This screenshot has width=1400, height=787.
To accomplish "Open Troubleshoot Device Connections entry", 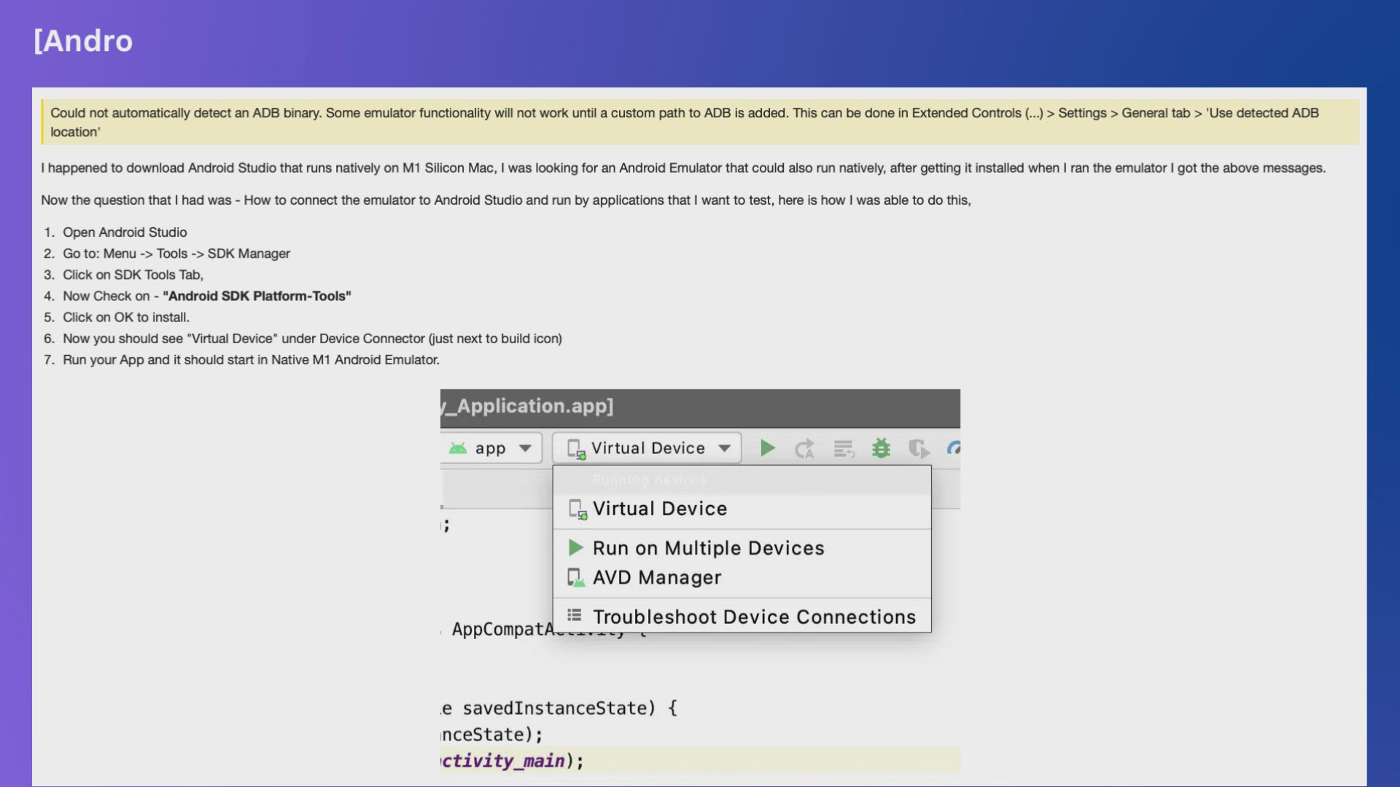I will (x=753, y=617).
